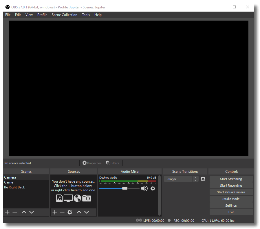The width and height of the screenshot is (260, 229).
Task: Add a new source with plus icon
Action: coord(54,212)
